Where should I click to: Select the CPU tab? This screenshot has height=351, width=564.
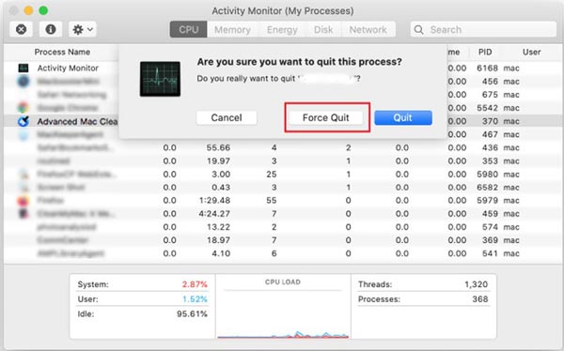(189, 29)
